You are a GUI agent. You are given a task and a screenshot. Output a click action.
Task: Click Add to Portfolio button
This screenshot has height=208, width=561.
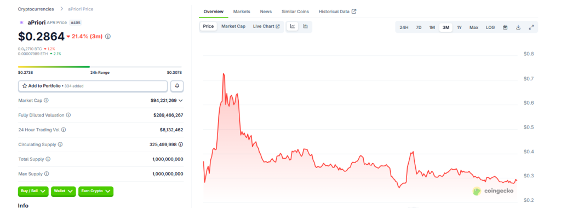pos(93,86)
